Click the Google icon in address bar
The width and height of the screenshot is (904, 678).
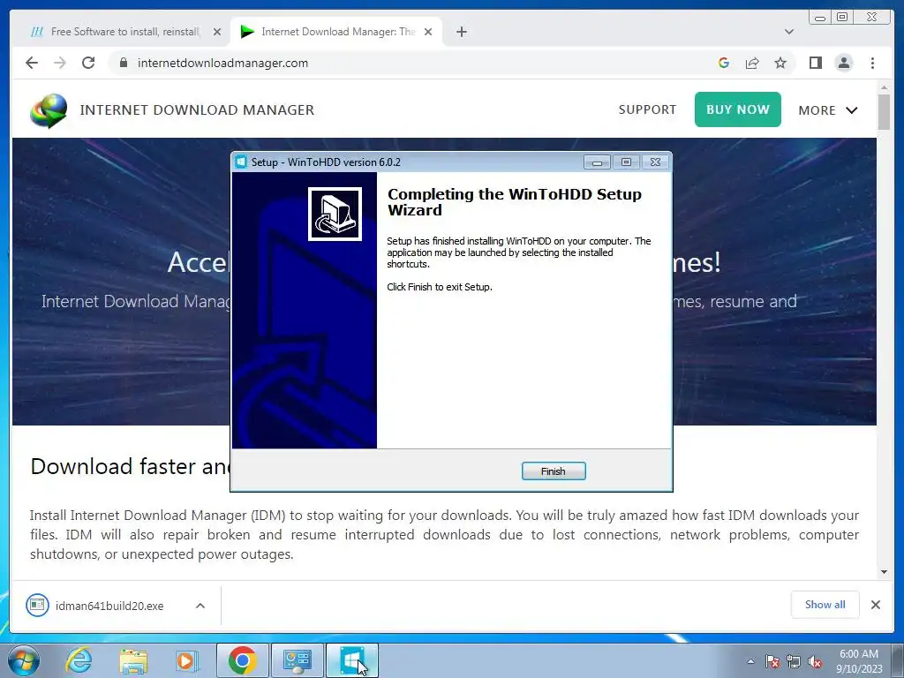pyautogui.click(x=724, y=63)
